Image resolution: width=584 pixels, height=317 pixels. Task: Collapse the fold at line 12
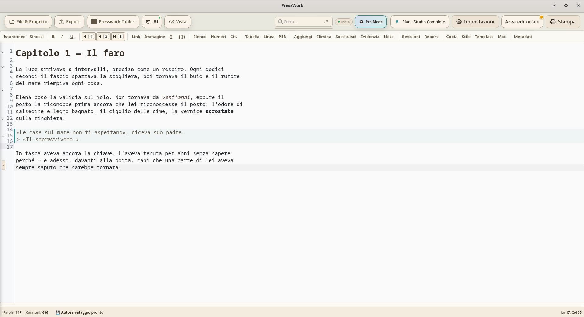[2, 119]
